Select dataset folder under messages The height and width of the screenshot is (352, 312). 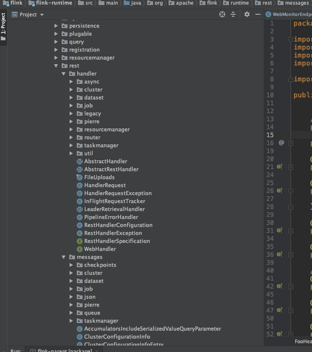pyautogui.click(x=94, y=281)
